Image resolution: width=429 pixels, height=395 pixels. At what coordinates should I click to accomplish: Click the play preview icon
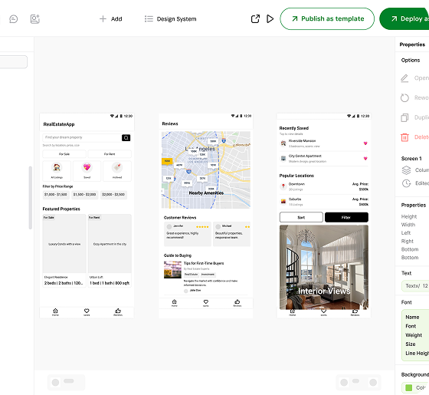270,19
